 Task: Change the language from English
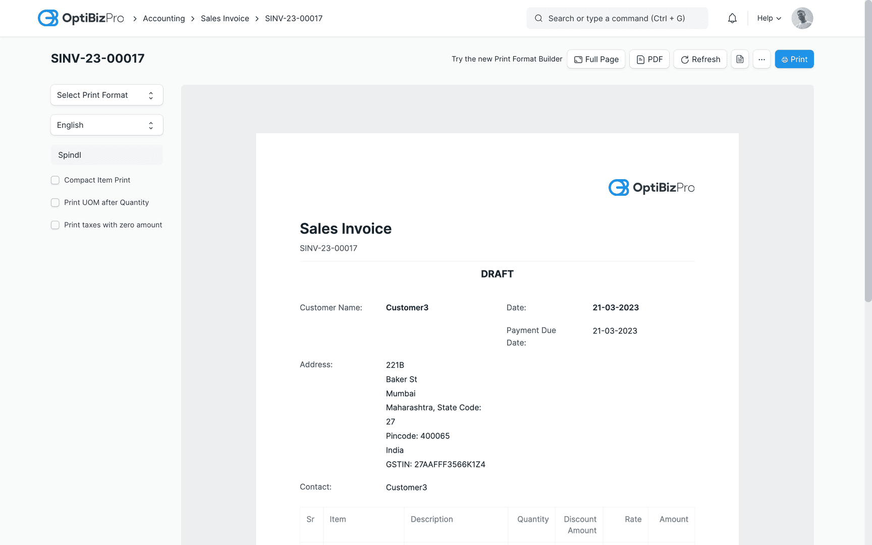106,125
